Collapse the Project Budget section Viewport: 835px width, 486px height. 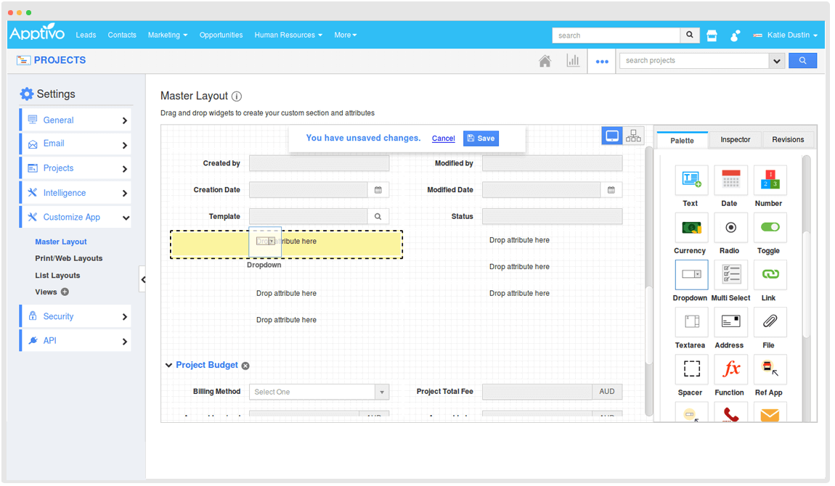(x=168, y=366)
